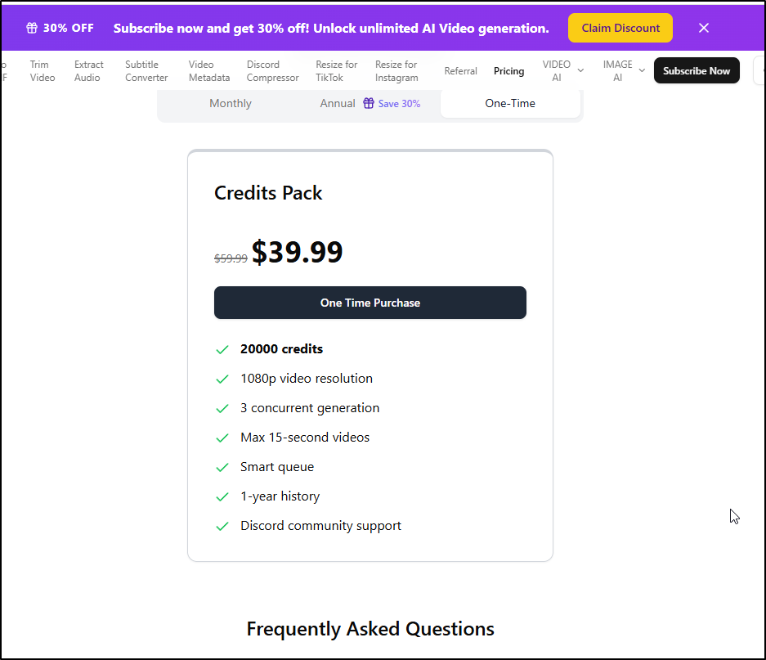Screen dimensions: 766x660
Task: Open the Discord Compressor tool
Action: coord(273,71)
